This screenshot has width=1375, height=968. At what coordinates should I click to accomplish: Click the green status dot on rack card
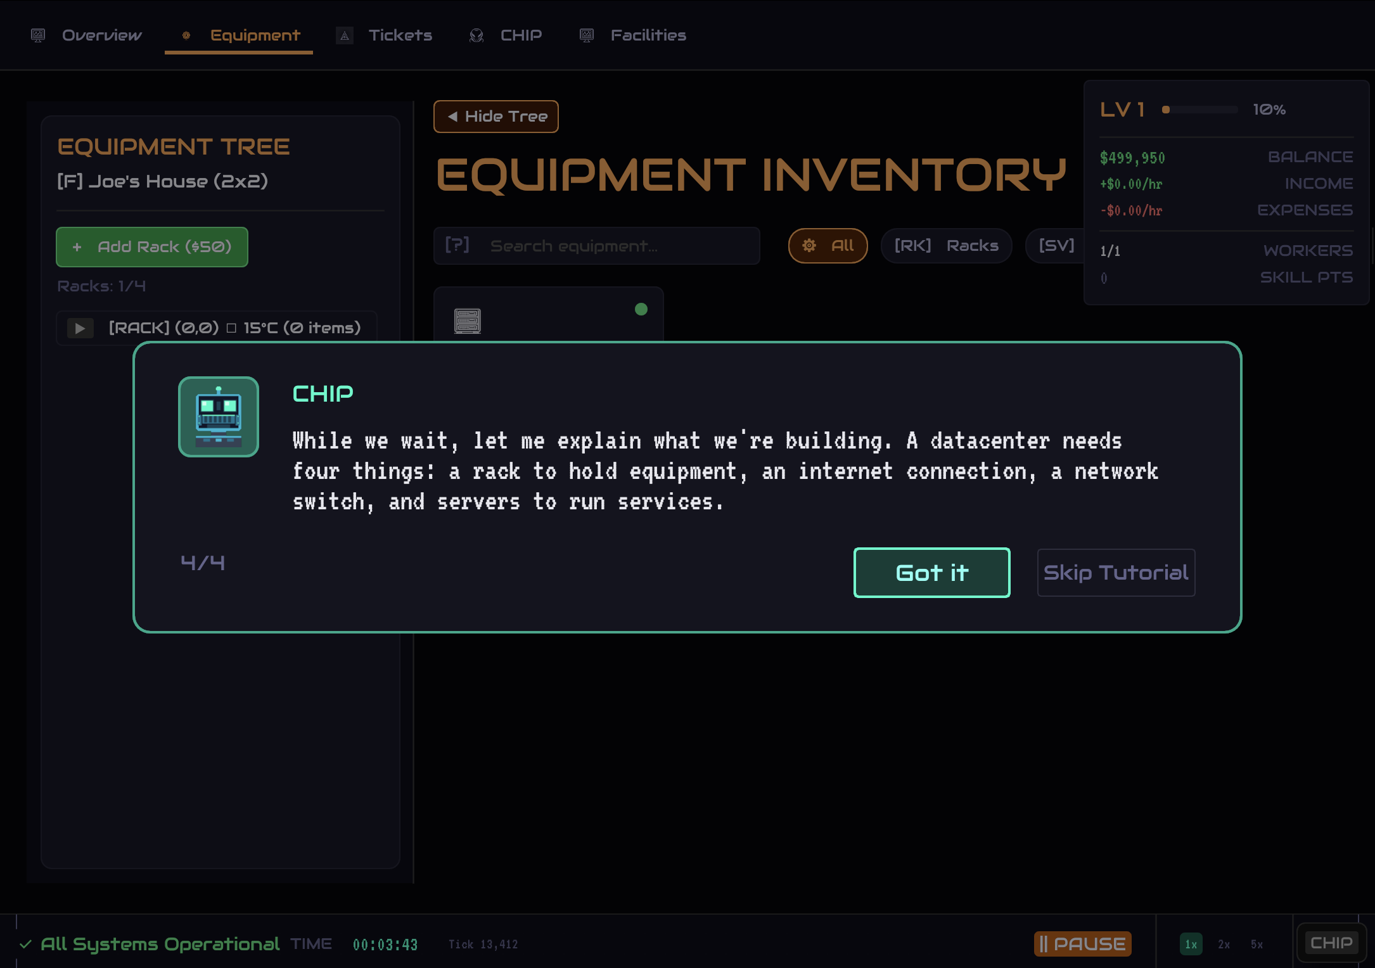[641, 309]
